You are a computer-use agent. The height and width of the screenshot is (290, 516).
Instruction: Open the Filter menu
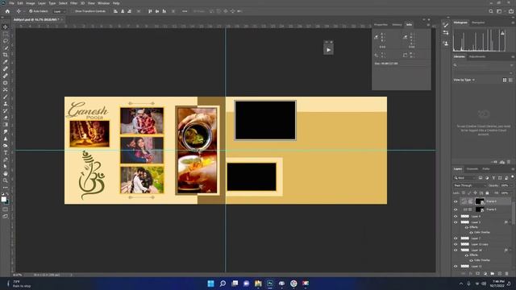click(73, 3)
